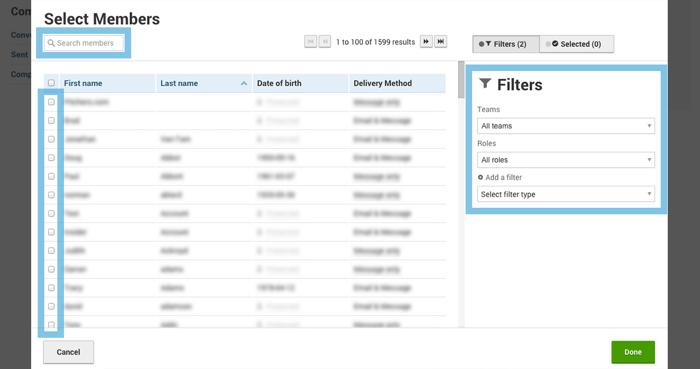This screenshot has height=369, width=700.
Task: Open Sent in the background page
Action: (x=19, y=55)
